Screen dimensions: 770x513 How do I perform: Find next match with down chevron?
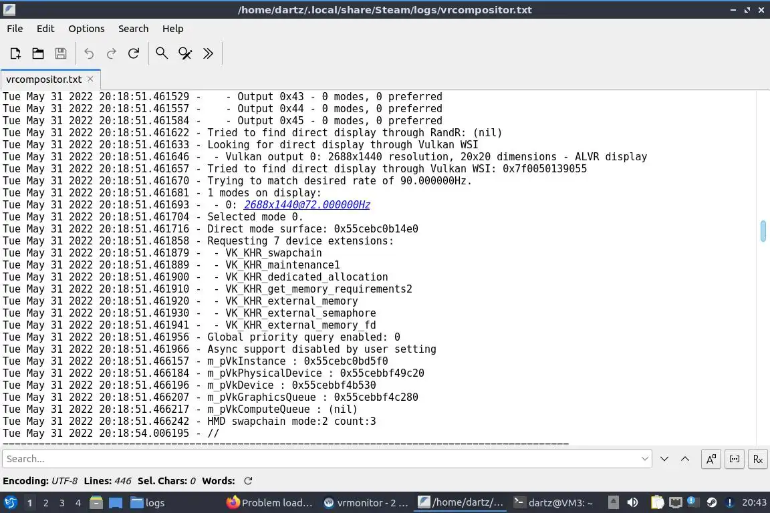pos(664,458)
